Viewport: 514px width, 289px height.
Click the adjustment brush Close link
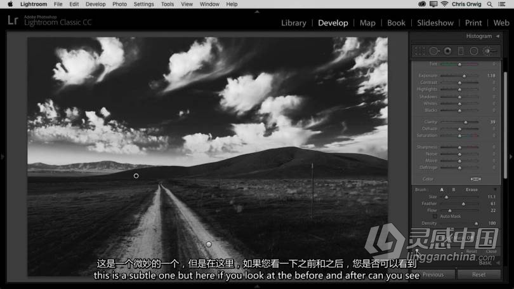click(x=491, y=252)
